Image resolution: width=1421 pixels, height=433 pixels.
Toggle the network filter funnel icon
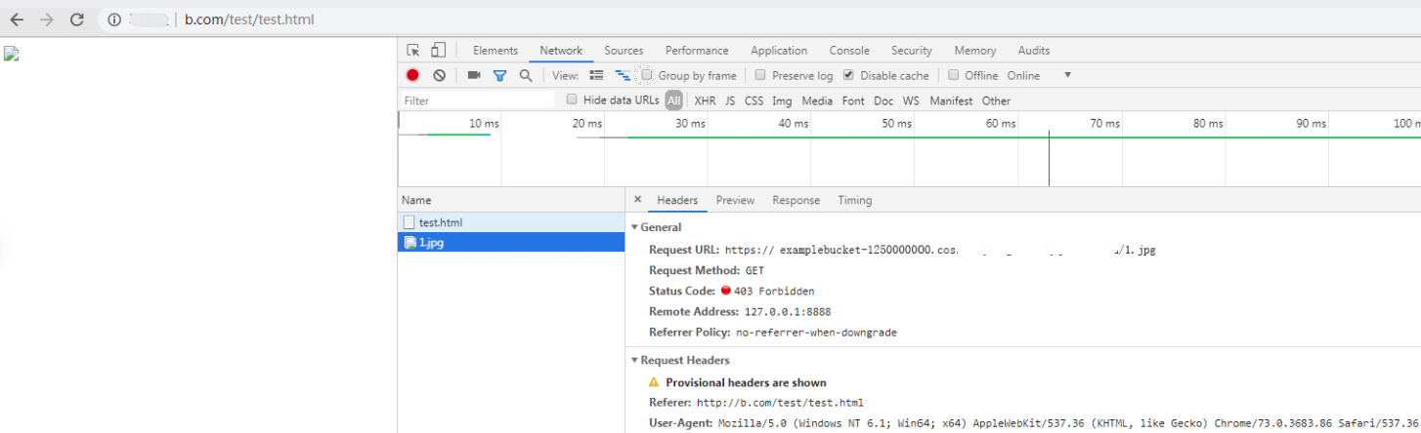499,75
